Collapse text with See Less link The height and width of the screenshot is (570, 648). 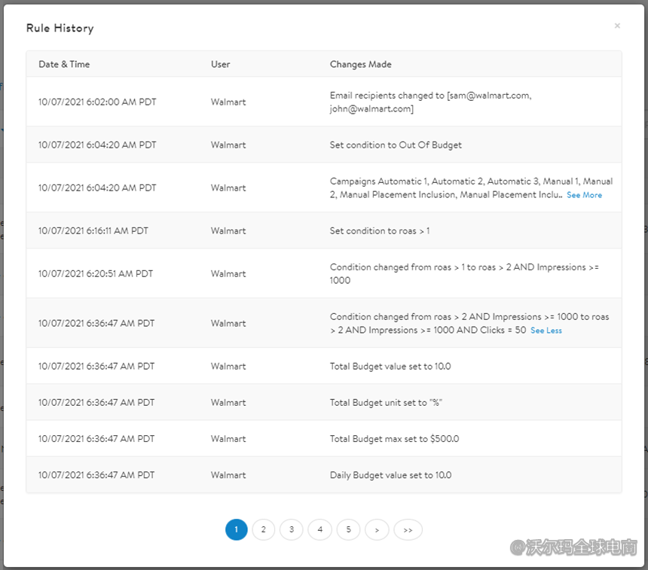click(x=546, y=331)
